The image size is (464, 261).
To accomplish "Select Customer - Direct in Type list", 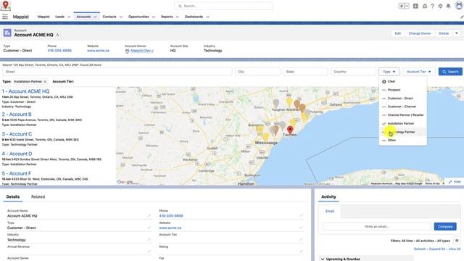I will tap(403, 99).
